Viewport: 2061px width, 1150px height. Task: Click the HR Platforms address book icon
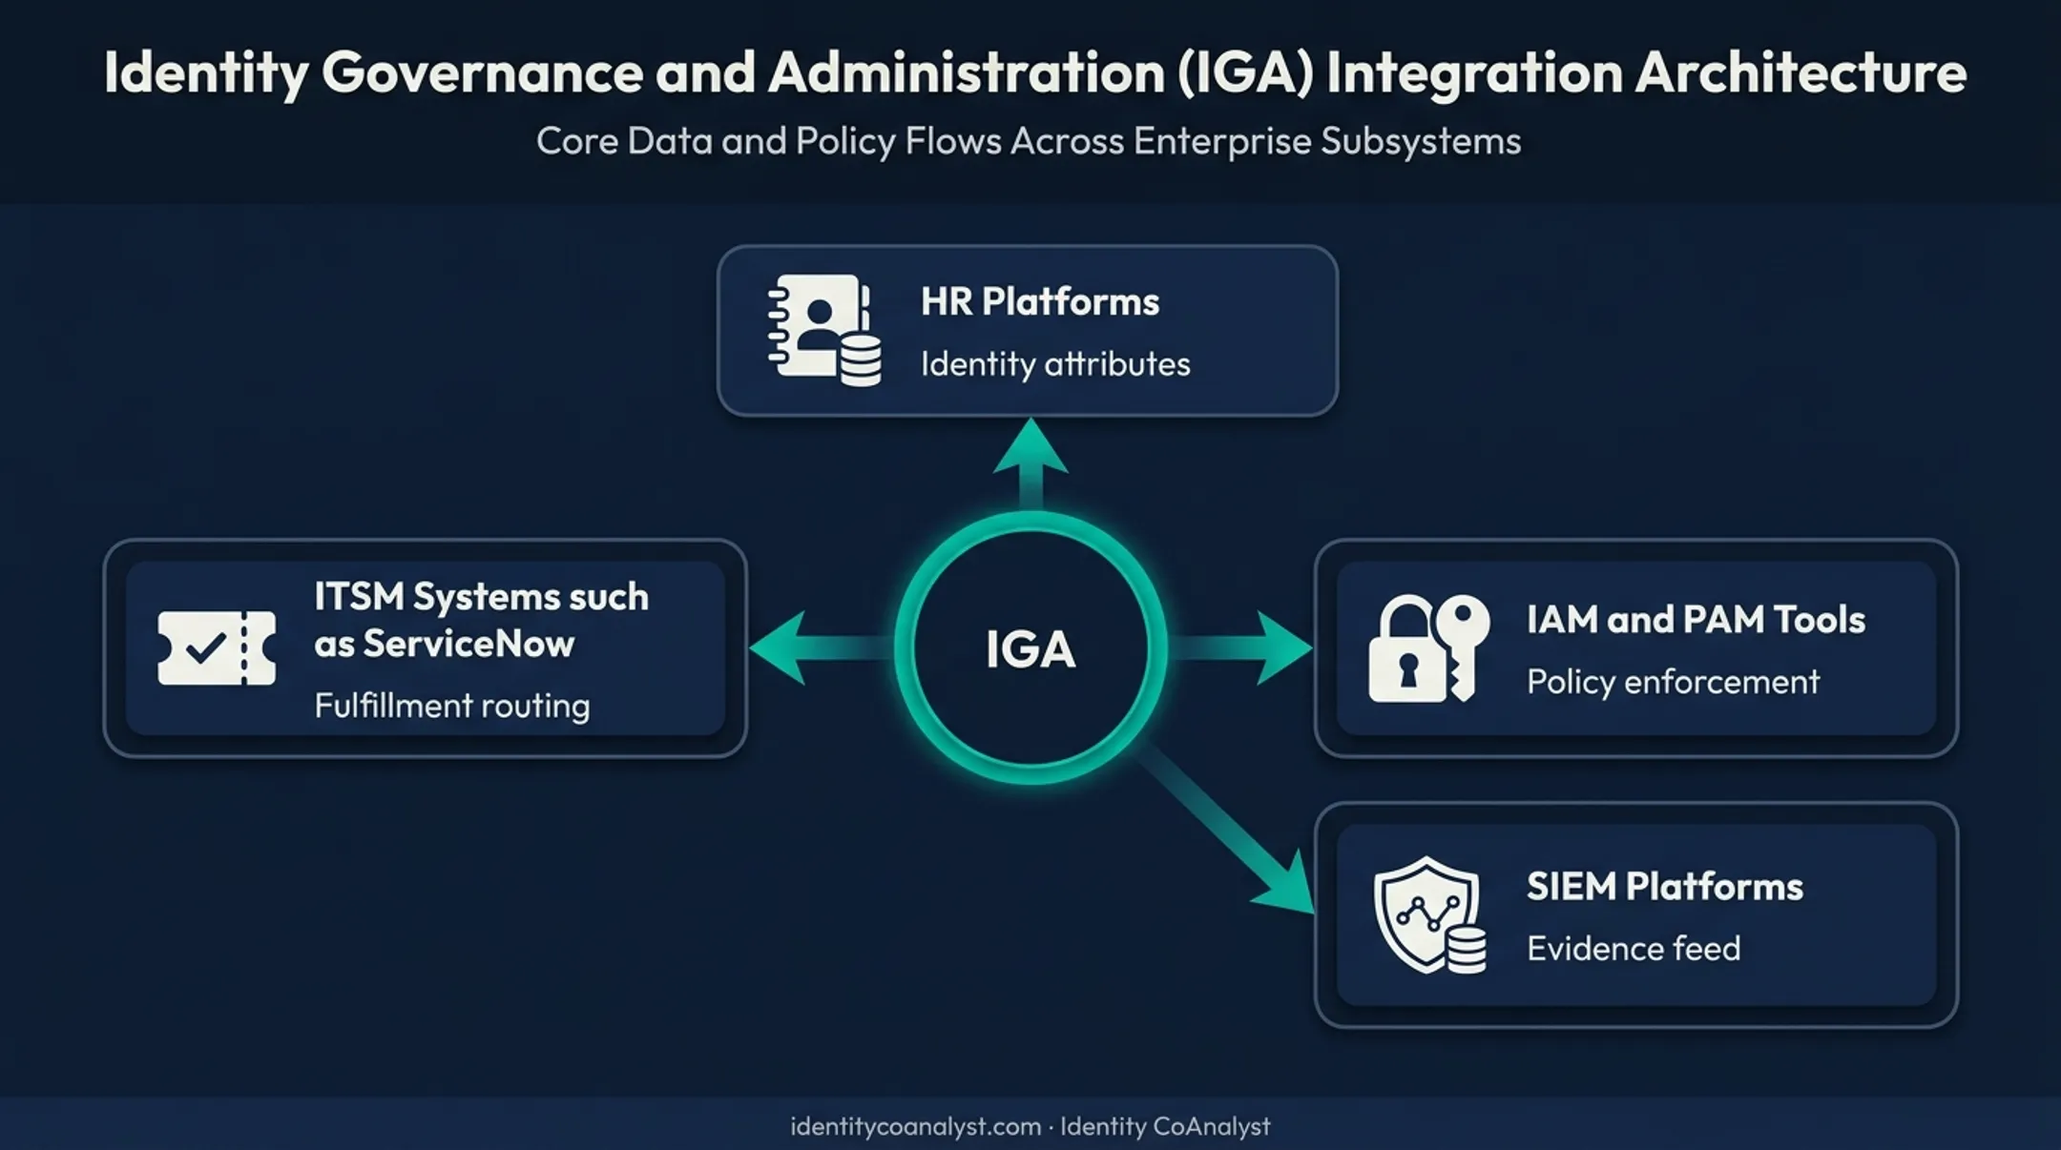(x=824, y=330)
